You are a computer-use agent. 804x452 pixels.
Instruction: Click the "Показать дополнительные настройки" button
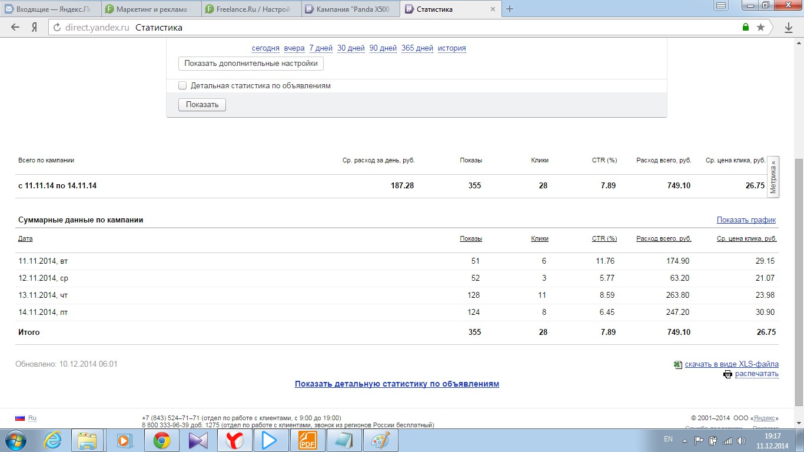click(x=251, y=63)
